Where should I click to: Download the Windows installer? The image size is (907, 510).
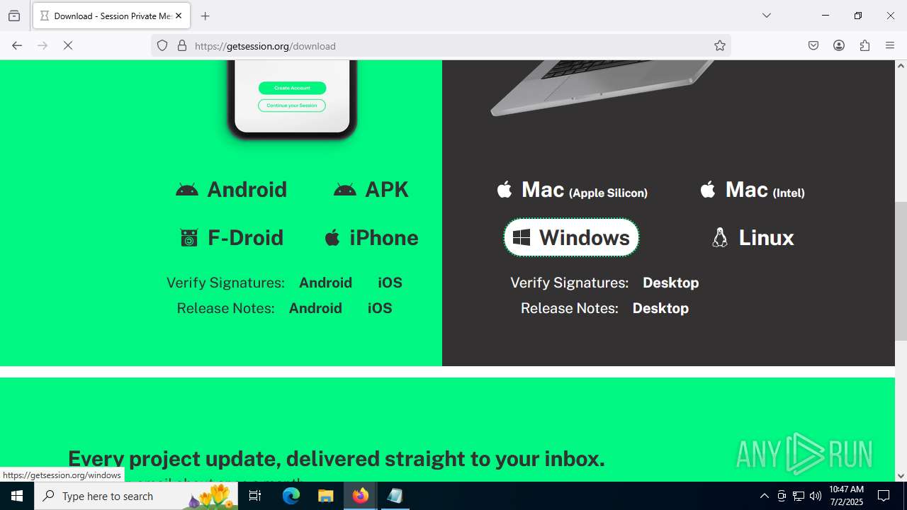571,237
